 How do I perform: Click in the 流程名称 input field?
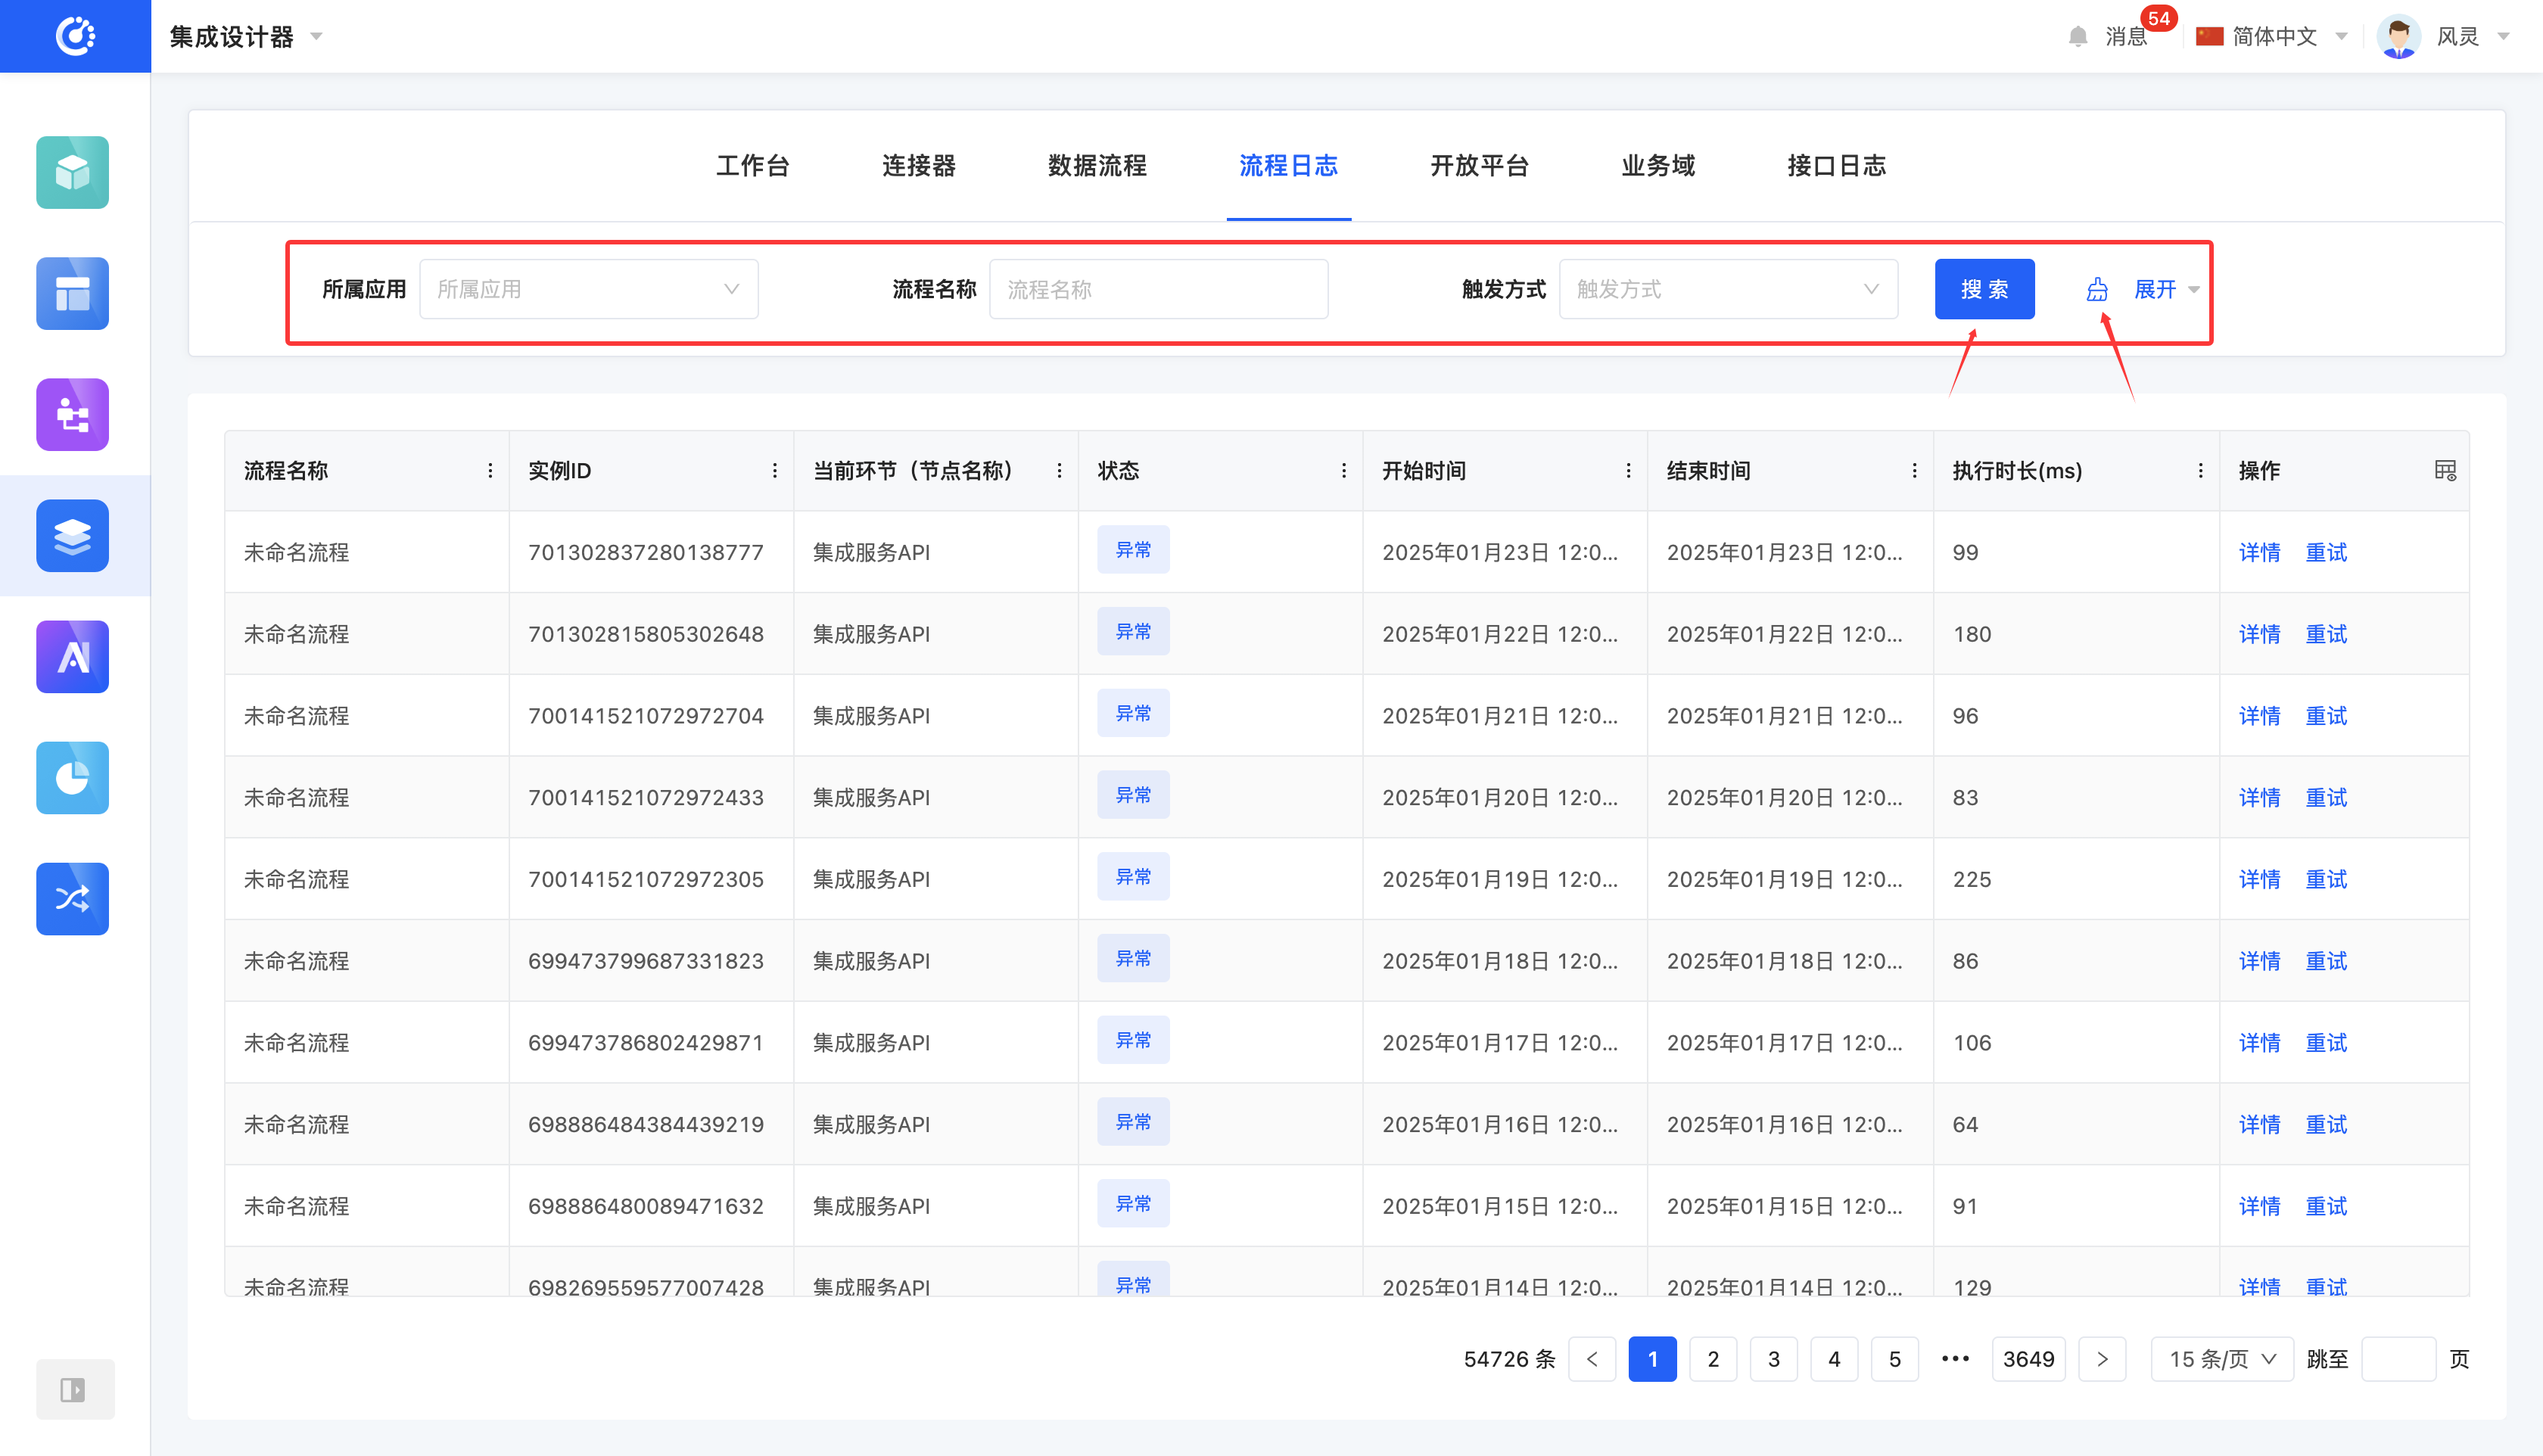pyautogui.click(x=1158, y=289)
